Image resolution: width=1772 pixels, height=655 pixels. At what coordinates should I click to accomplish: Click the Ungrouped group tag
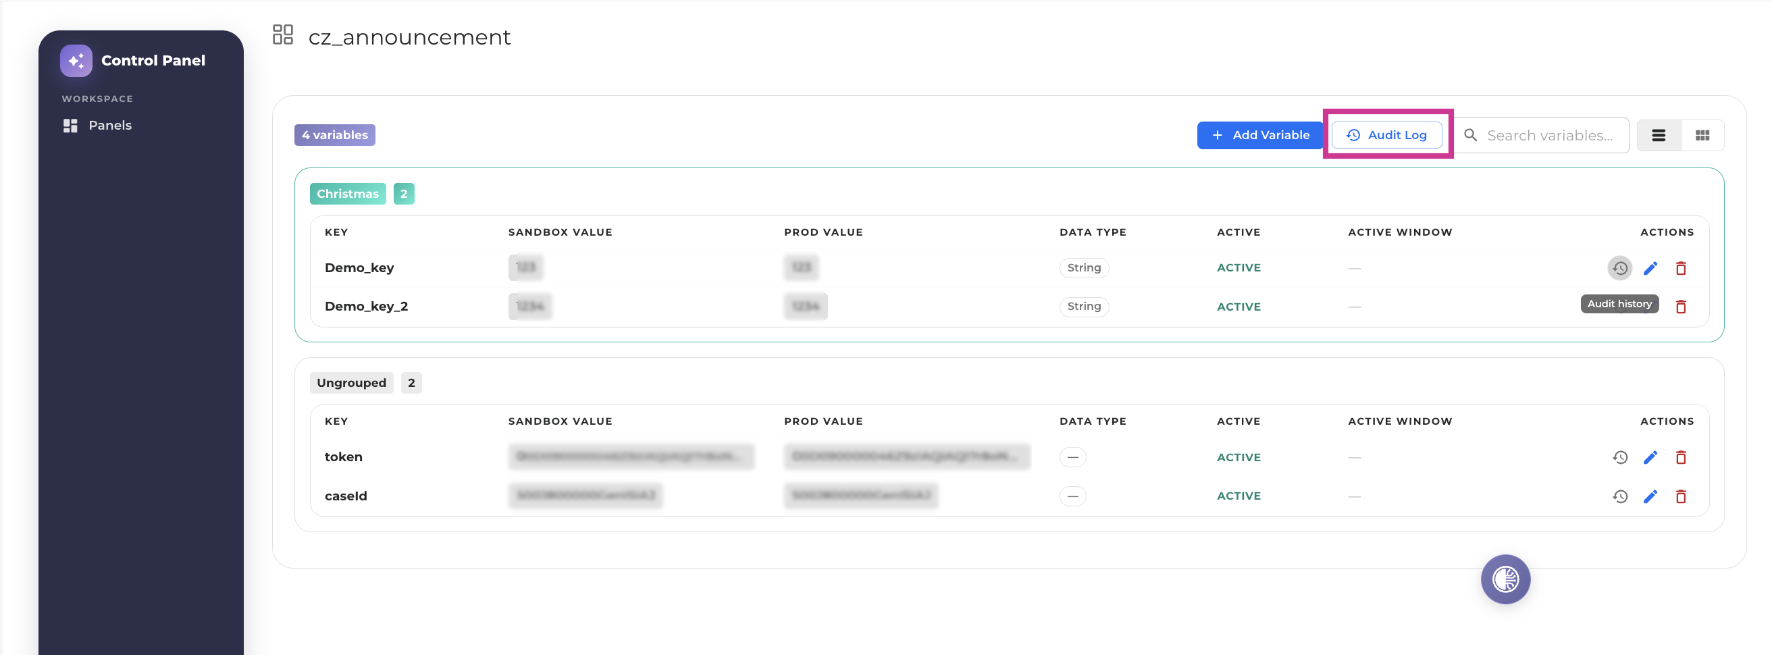coord(352,384)
